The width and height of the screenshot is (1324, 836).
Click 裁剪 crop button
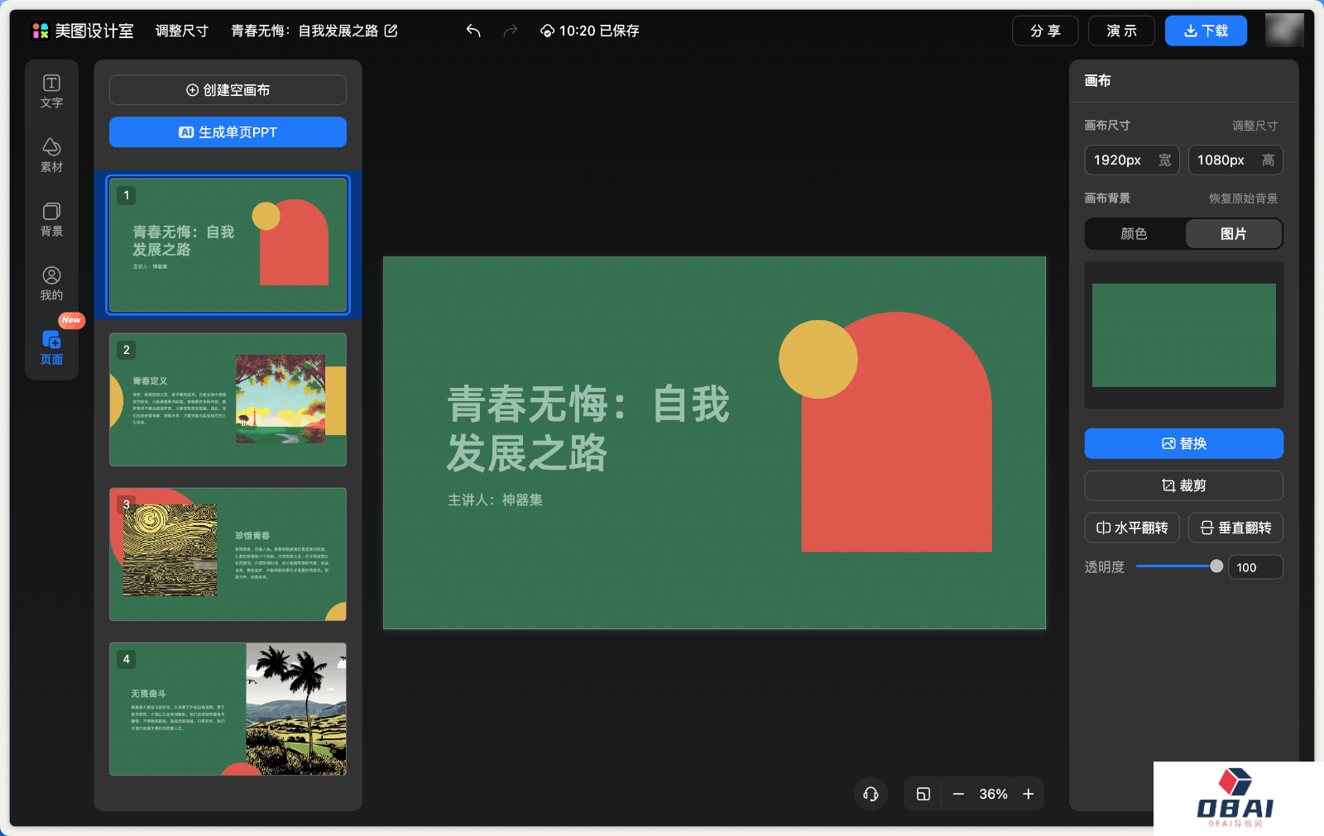click(1184, 485)
